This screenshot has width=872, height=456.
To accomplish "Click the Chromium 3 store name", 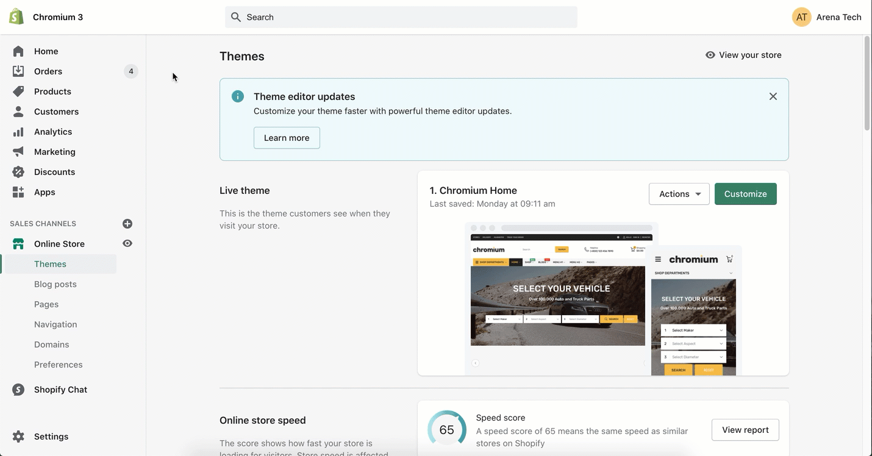I will (x=58, y=17).
